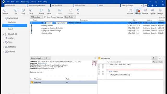Click the Reverse hunk button
The image size is (167, 94).
point(158,62)
